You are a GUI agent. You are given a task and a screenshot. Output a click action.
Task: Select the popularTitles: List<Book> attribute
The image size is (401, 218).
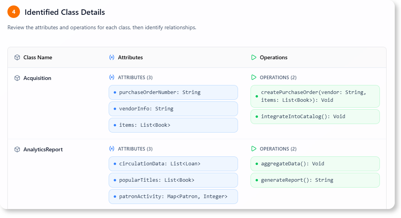point(173,180)
